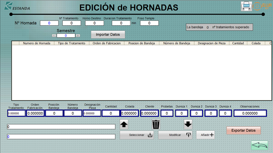Click the Seleccionar button

136,135
